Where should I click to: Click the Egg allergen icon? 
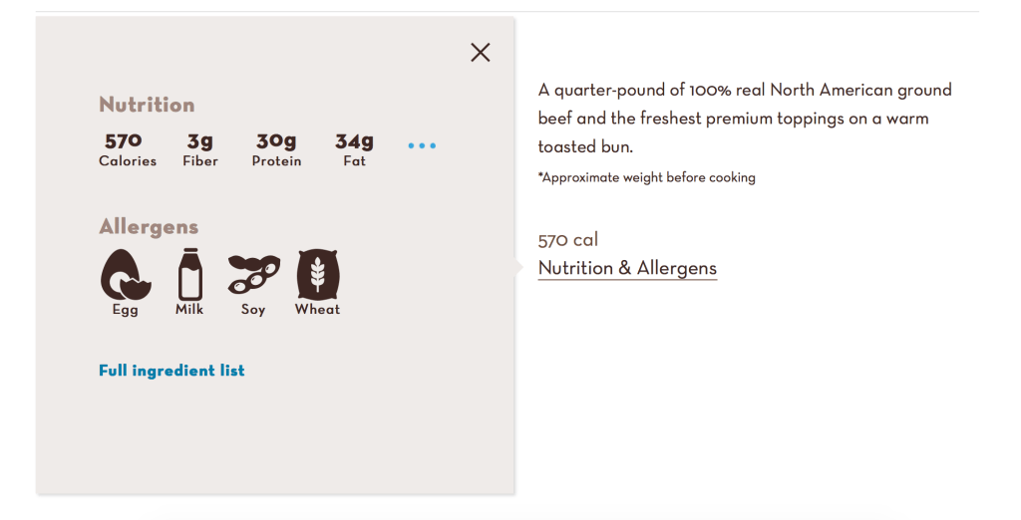[x=126, y=274]
